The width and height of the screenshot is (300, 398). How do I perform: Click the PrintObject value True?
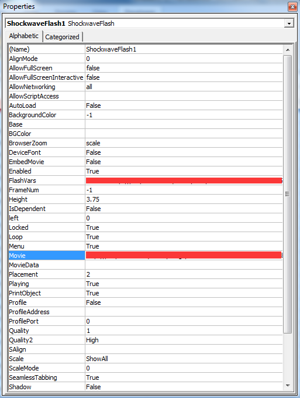click(184, 294)
